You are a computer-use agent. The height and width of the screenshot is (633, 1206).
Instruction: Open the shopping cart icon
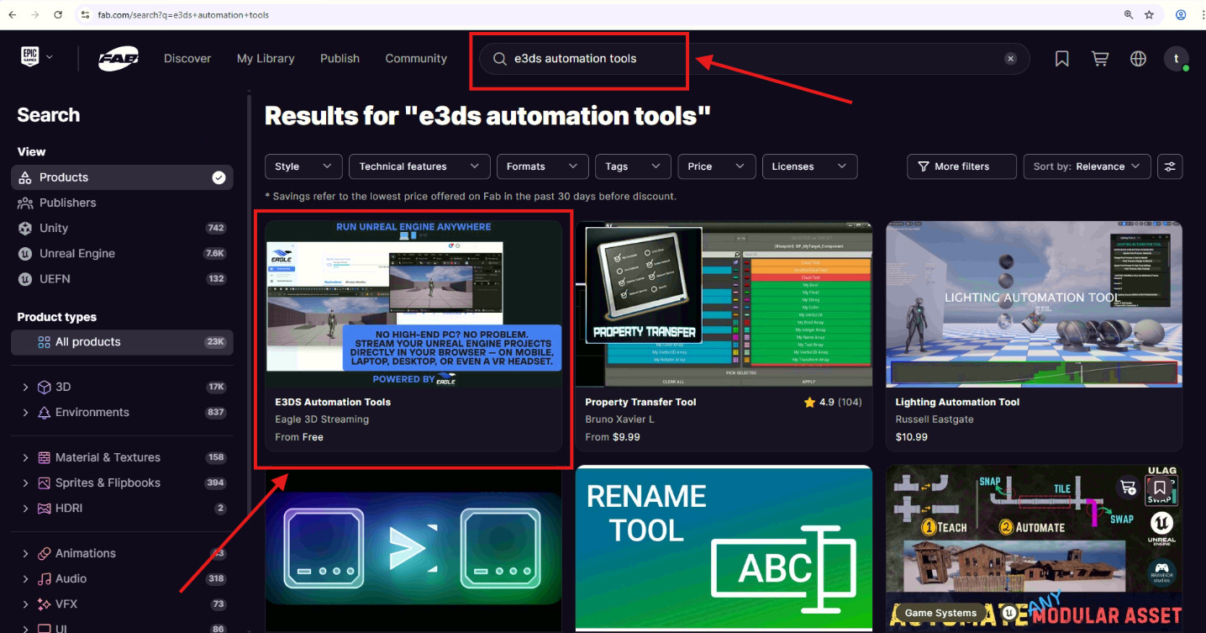click(x=1099, y=59)
